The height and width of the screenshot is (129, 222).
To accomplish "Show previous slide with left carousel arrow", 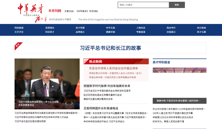I will 66,103.
